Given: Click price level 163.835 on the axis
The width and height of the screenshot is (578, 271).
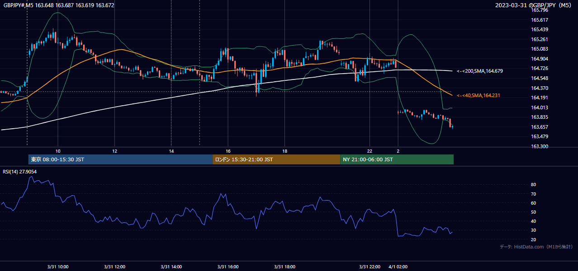Looking at the screenshot, I should click(x=539, y=117).
